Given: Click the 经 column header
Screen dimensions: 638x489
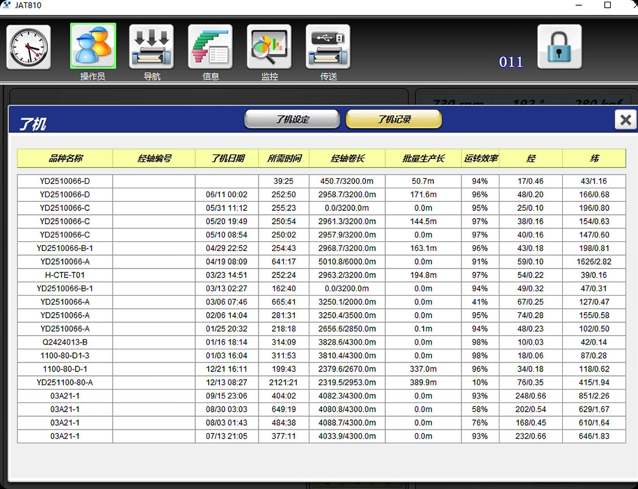Looking at the screenshot, I should 531,158.
